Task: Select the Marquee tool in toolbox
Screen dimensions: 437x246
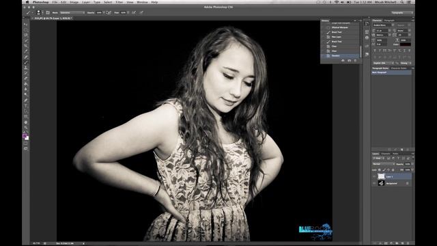Action: (x=26, y=30)
